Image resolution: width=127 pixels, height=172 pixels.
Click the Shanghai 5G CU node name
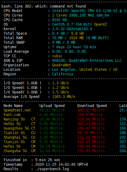(19, 137)
